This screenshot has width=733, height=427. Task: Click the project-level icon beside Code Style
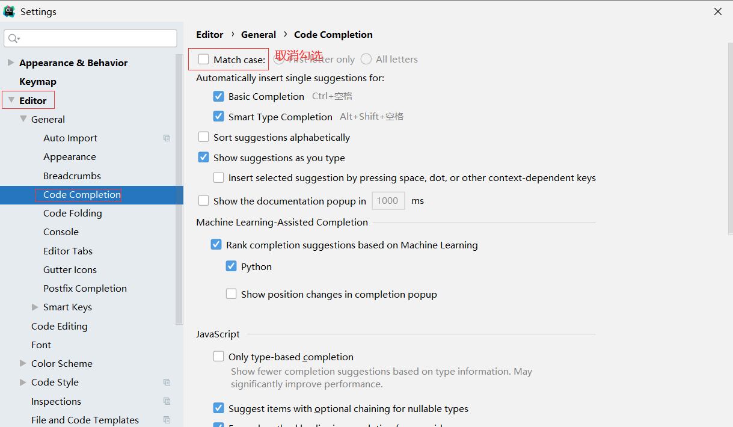pyautogui.click(x=167, y=382)
